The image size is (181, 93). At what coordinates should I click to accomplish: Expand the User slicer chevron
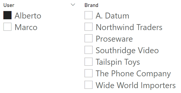point(73,5)
